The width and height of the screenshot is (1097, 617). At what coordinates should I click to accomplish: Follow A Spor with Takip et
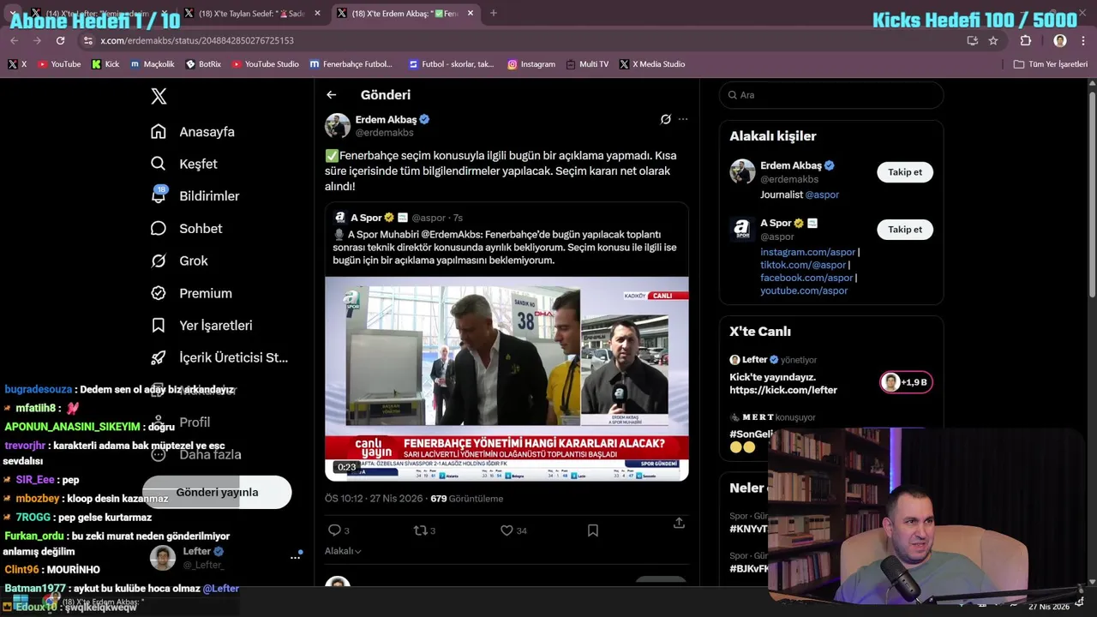point(905,230)
